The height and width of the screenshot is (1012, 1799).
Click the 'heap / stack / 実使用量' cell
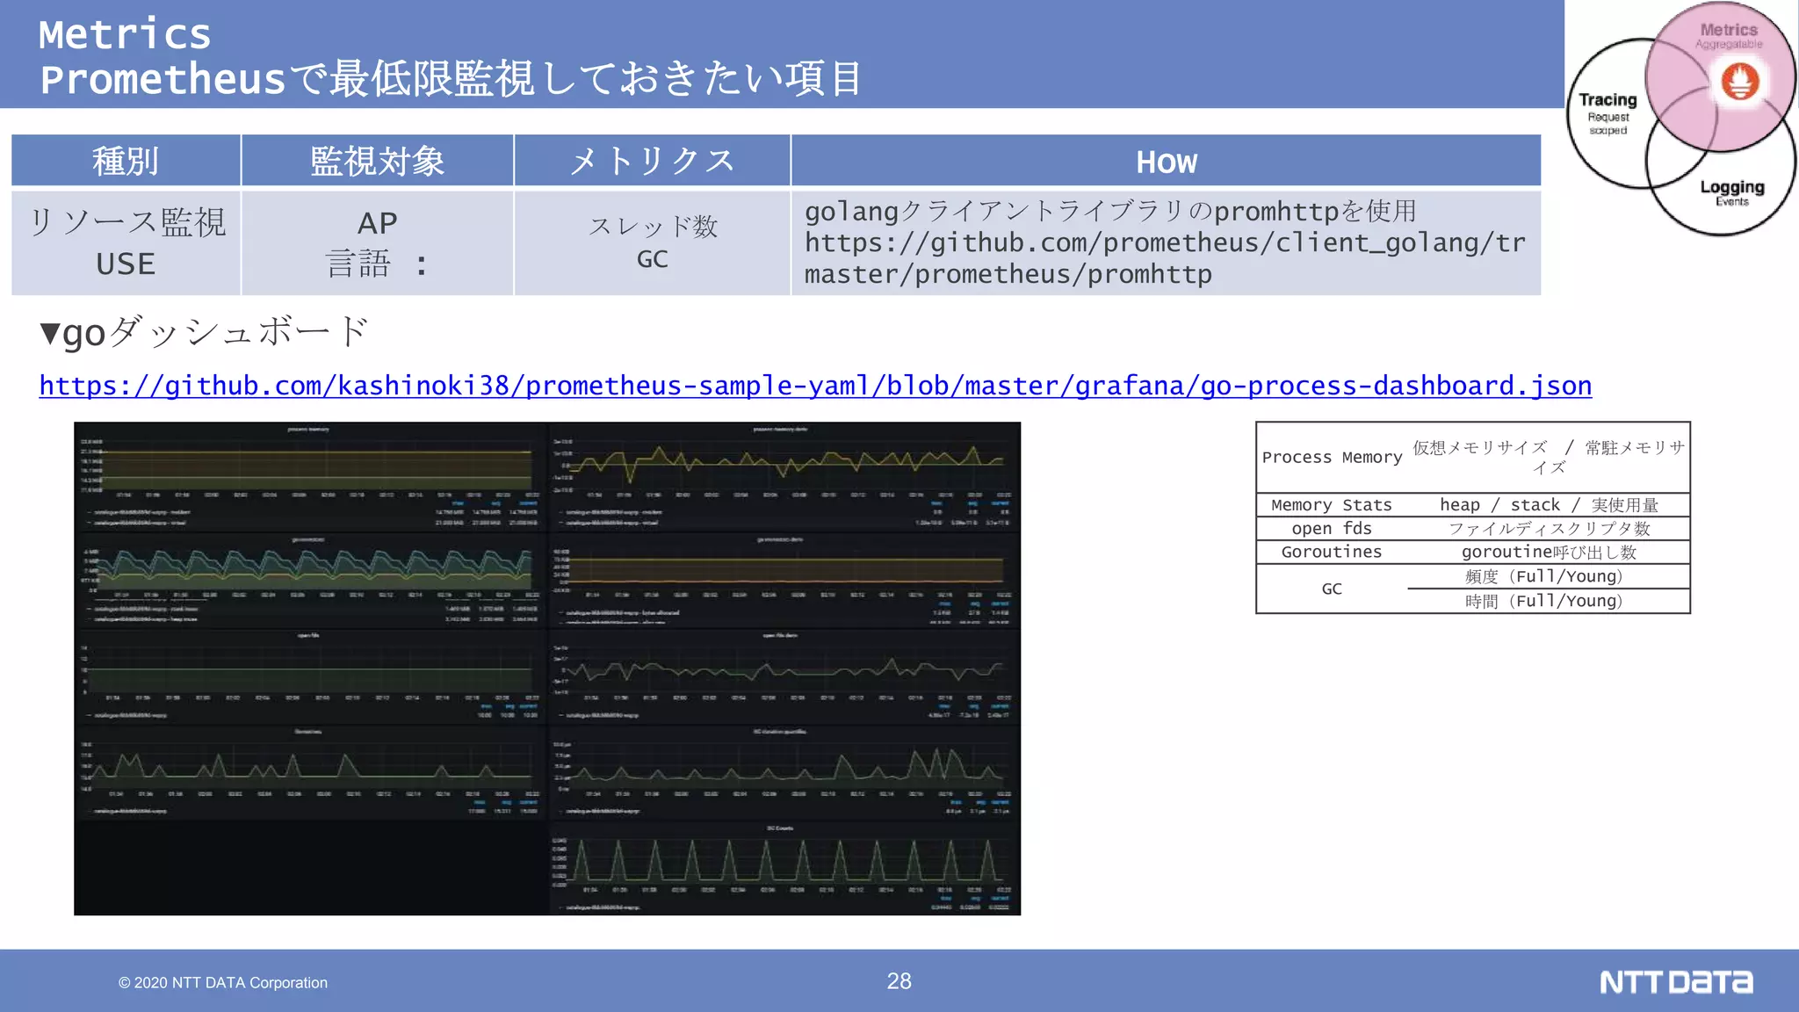(1549, 505)
